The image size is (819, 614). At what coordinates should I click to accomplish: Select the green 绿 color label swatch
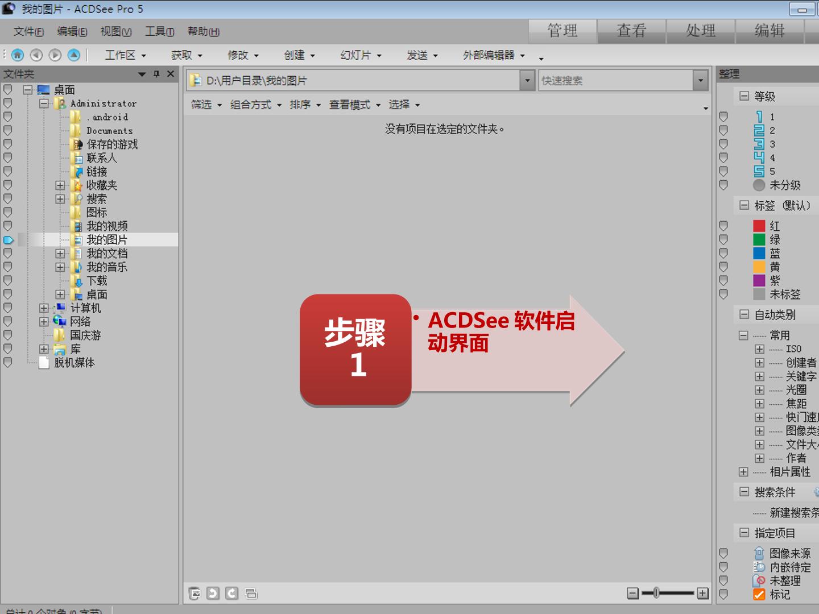(759, 240)
